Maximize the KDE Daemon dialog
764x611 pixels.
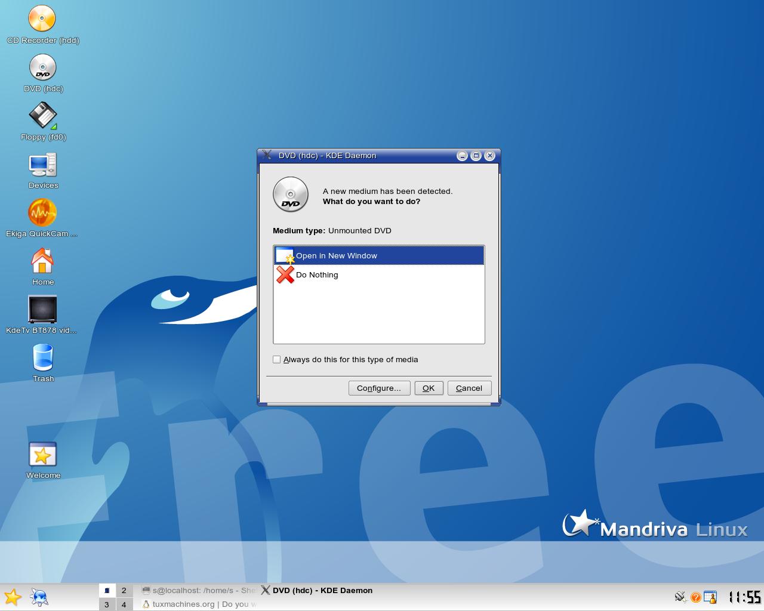476,156
